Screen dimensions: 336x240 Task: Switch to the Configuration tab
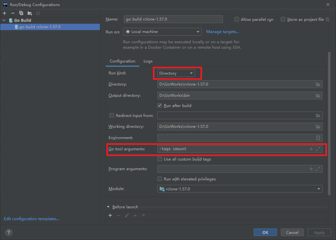pyautogui.click(x=122, y=61)
